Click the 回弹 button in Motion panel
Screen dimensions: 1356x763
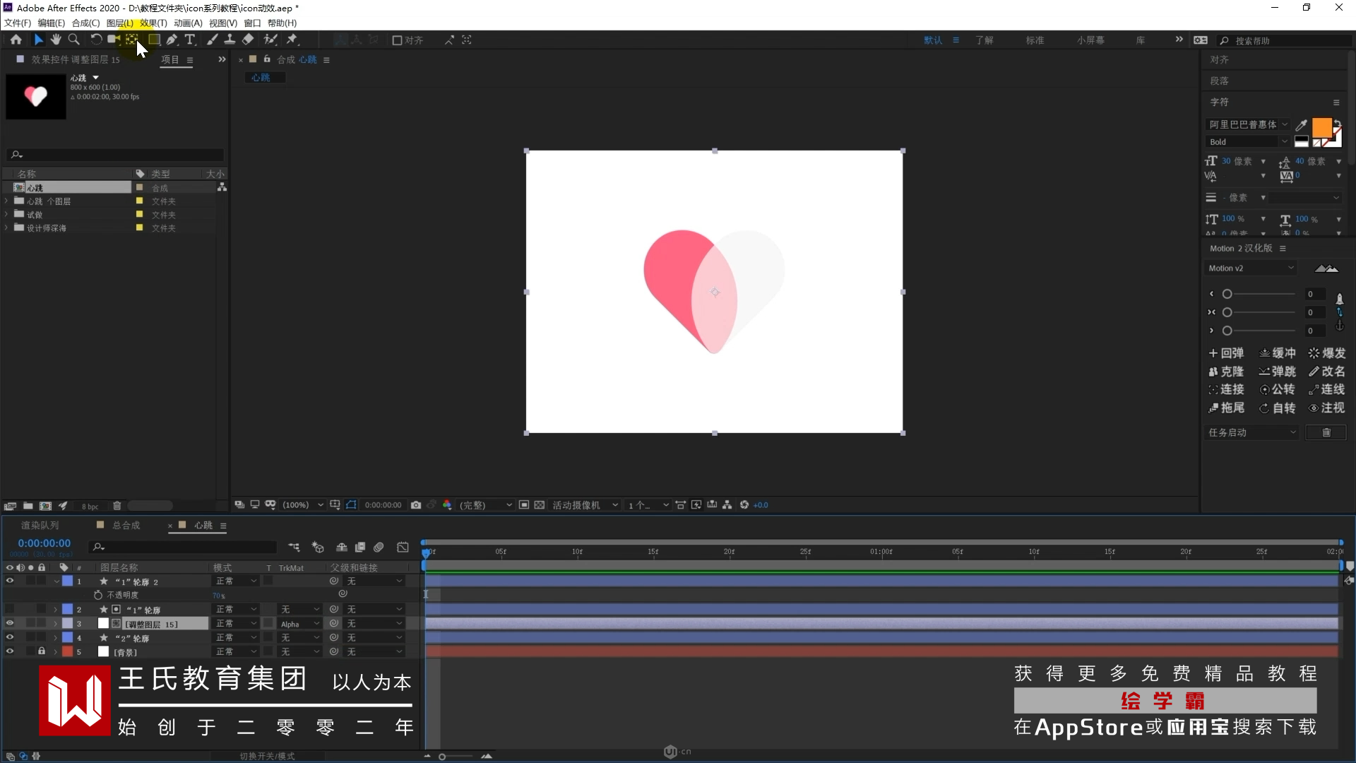pyautogui.click(x=1226, y=353)
